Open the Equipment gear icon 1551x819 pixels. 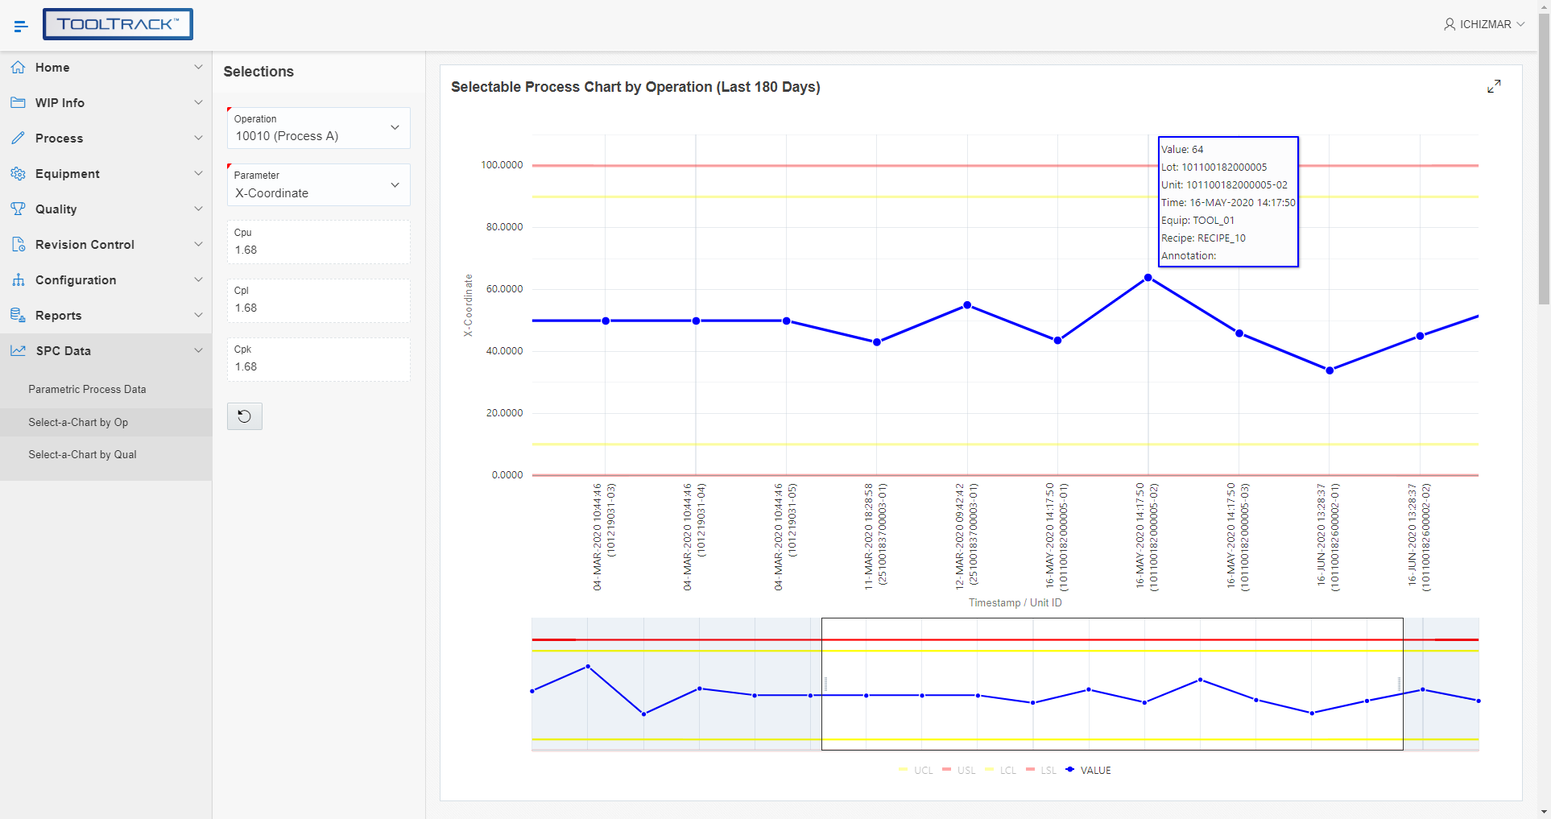(x=18, y=173)
